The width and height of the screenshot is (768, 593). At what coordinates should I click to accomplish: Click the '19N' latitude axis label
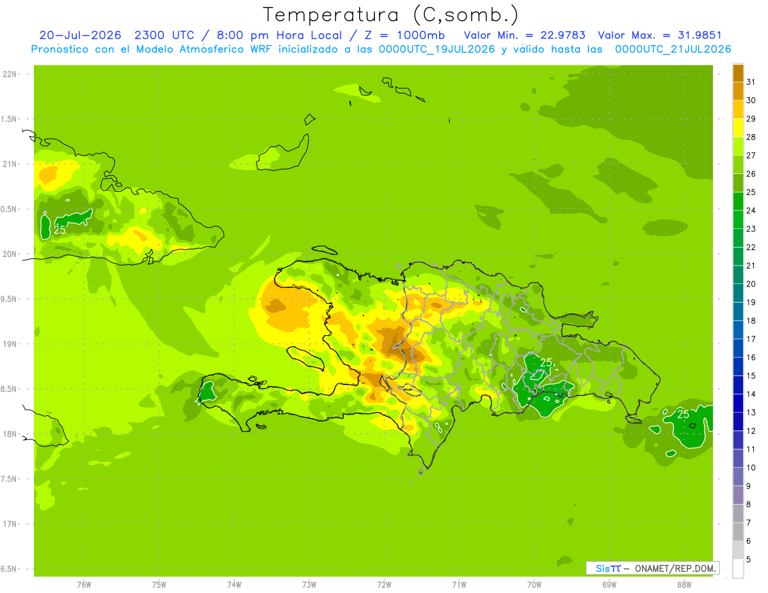click(x=10, y=344)
